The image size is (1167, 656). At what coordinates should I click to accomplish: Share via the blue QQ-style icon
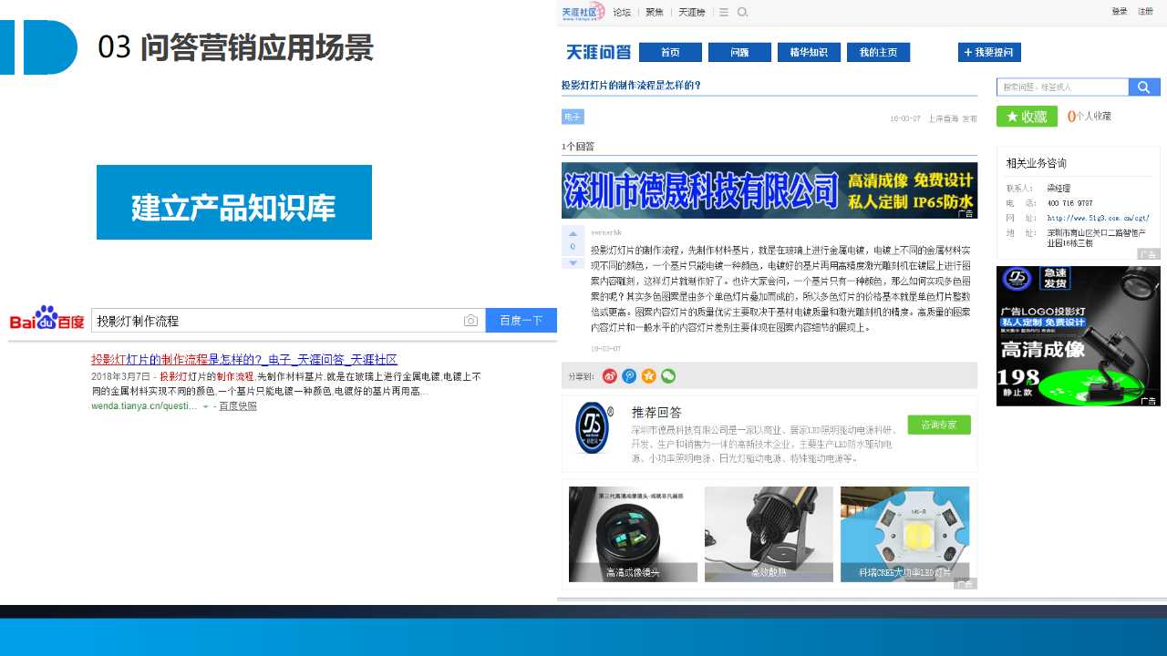(x=629, y=375)
